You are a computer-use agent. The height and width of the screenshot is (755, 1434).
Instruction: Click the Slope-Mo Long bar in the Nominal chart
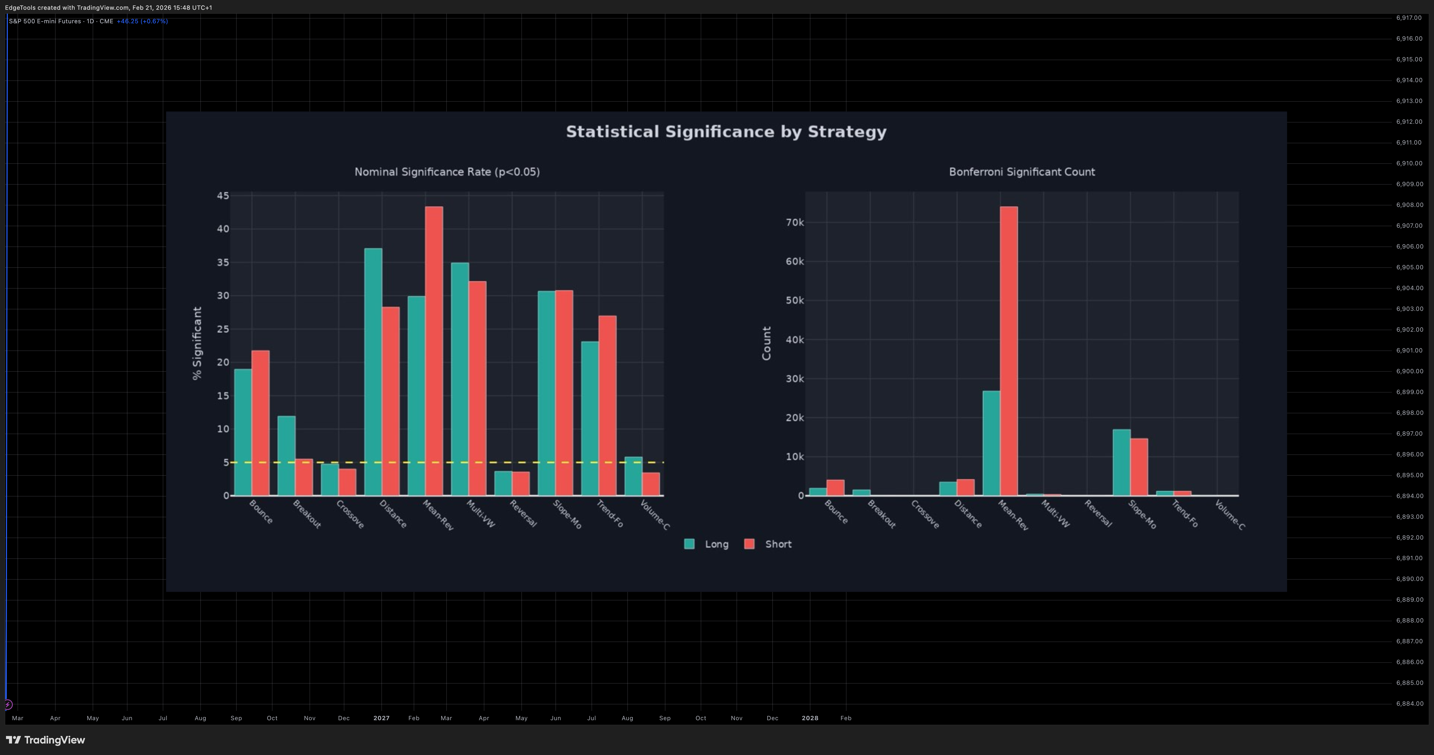click(x=547, y=393)
